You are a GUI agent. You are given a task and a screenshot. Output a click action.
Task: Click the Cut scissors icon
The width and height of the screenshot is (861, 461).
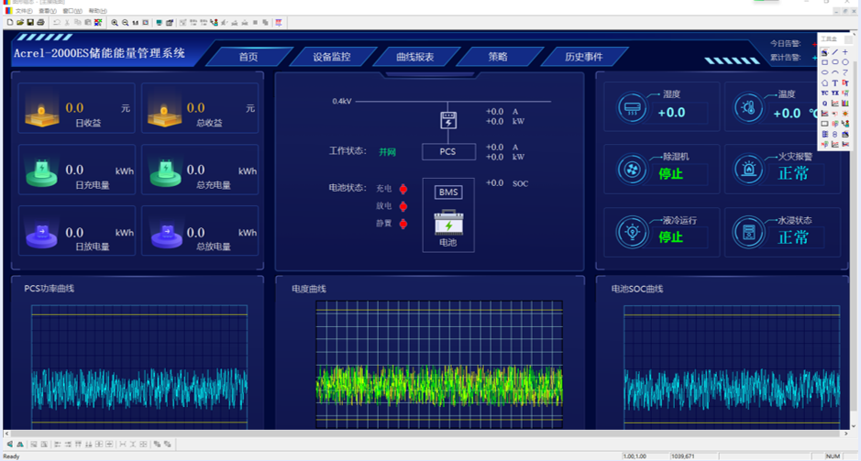coord(67,23)
